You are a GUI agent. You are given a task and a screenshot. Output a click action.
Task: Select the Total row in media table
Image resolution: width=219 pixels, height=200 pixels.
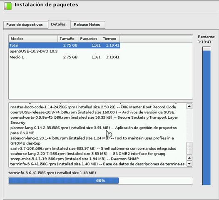tap(65, 45)
